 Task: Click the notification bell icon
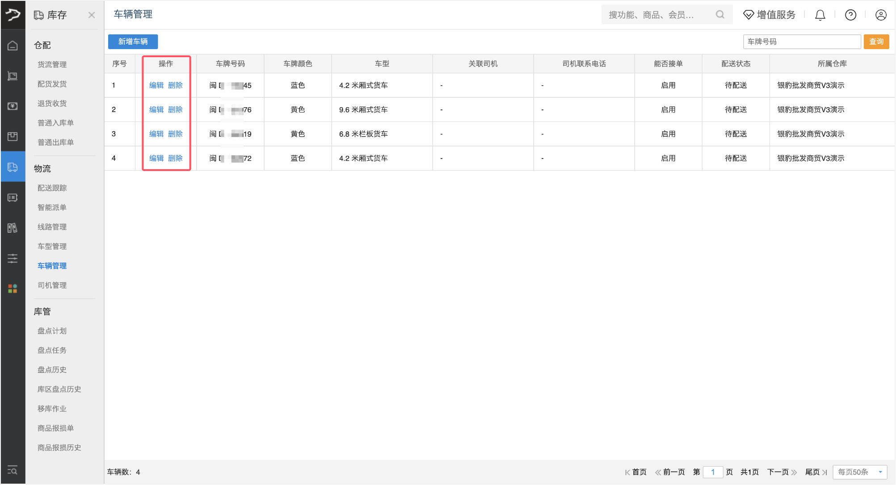tap(820, 15)
